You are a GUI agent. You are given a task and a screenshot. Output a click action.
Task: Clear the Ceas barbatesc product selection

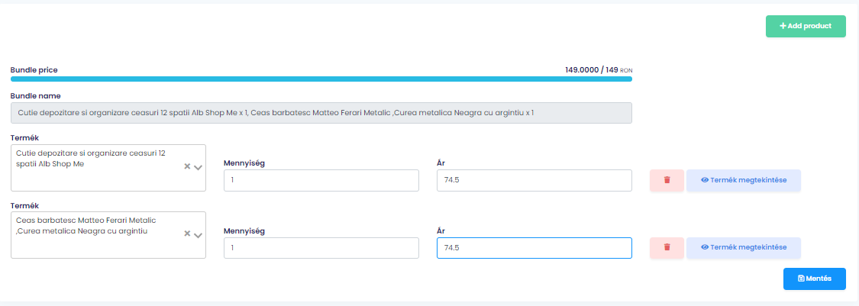tap(187, 234)
